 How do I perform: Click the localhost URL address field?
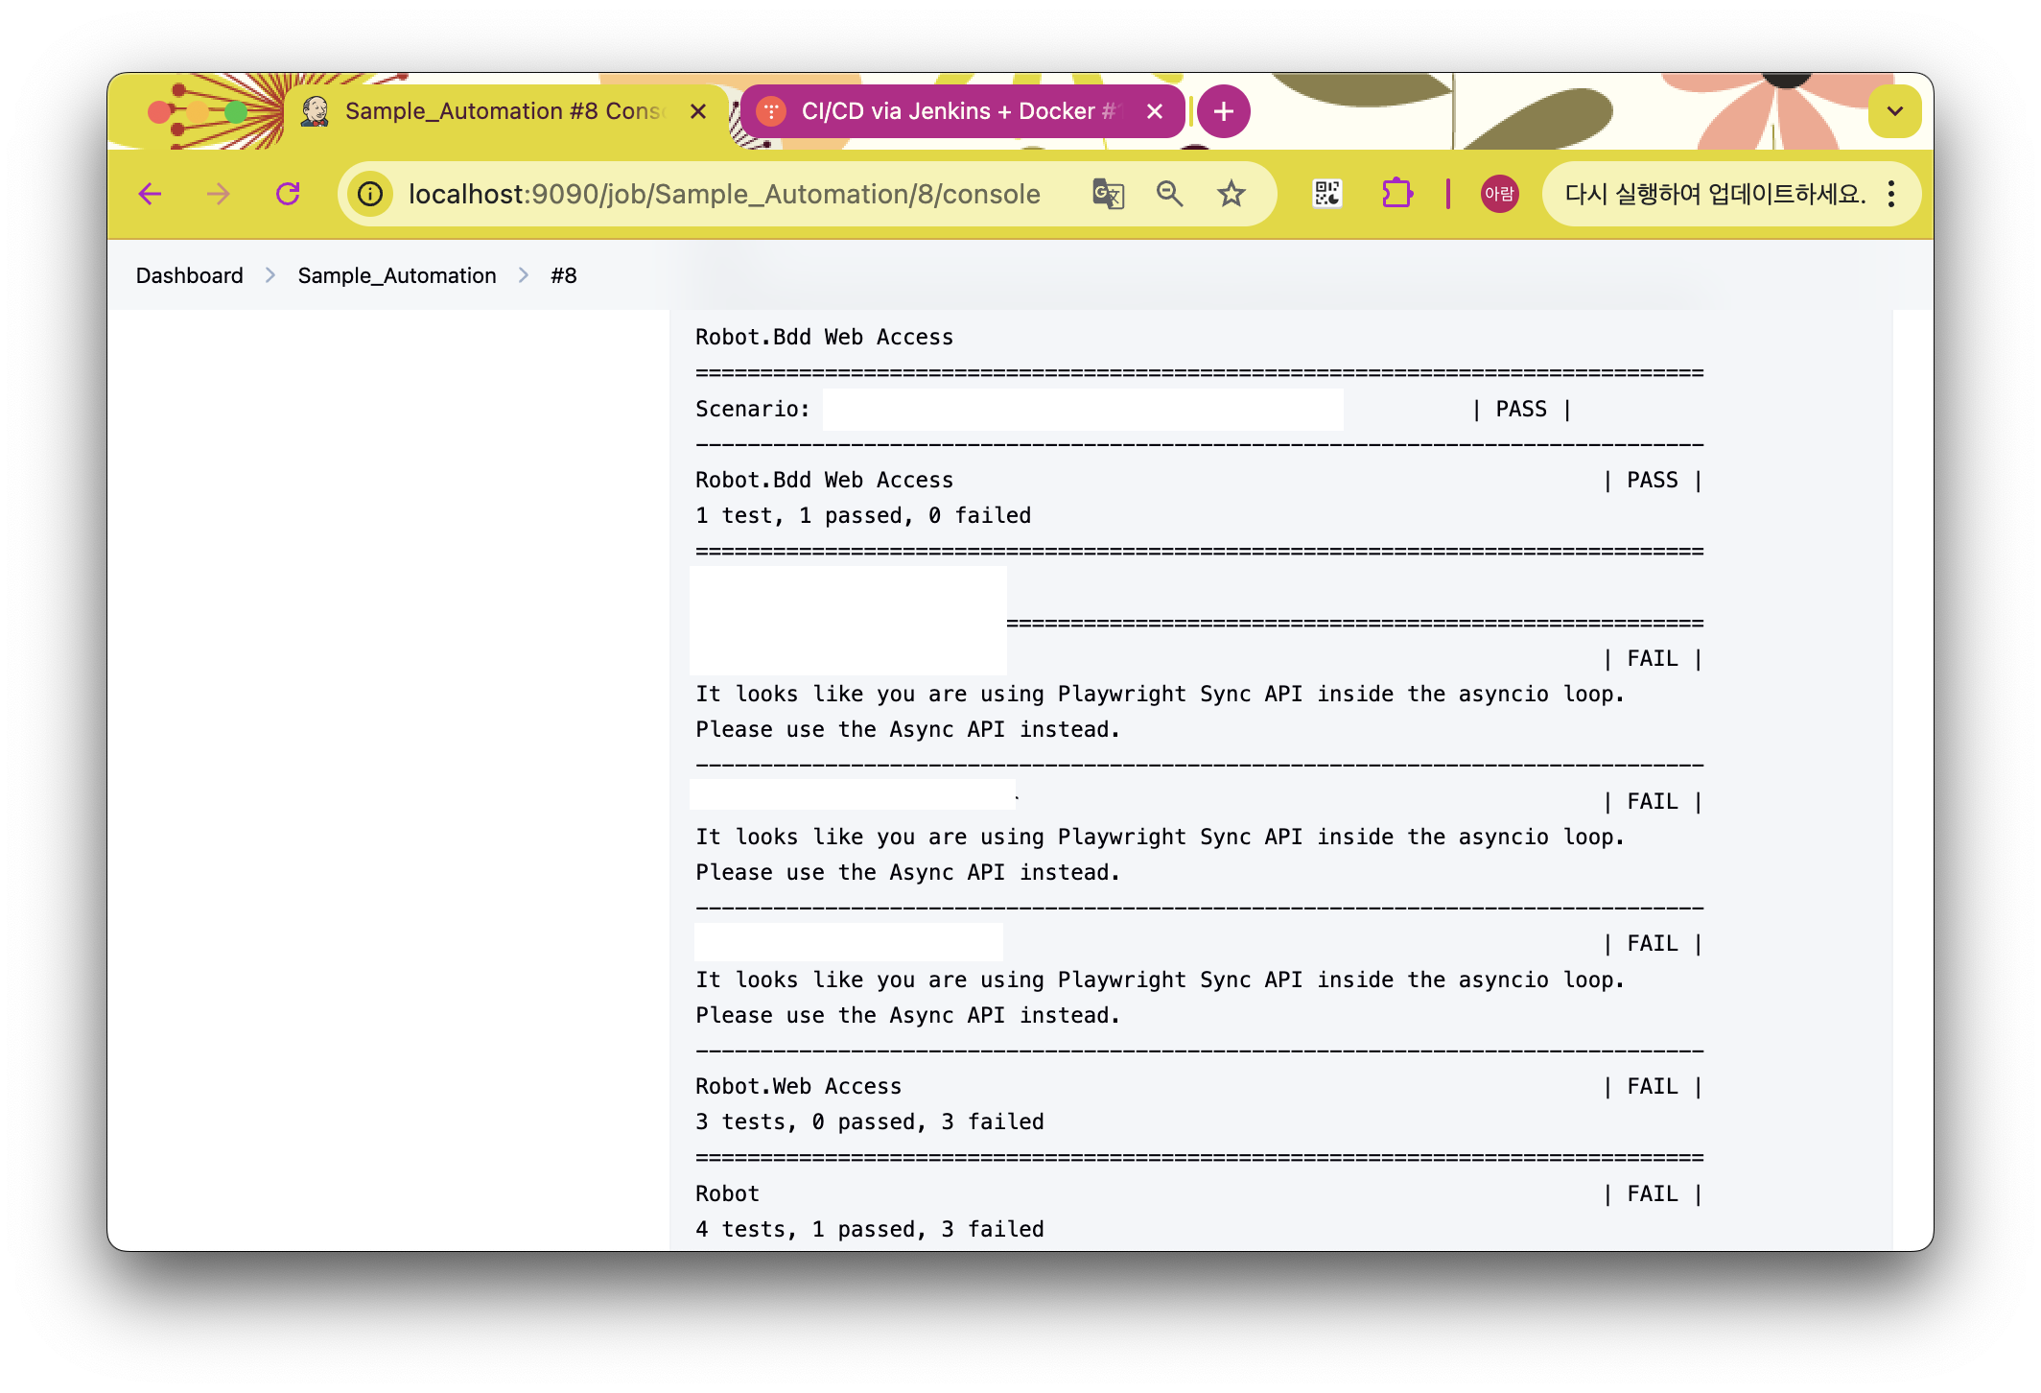[724, 195]
